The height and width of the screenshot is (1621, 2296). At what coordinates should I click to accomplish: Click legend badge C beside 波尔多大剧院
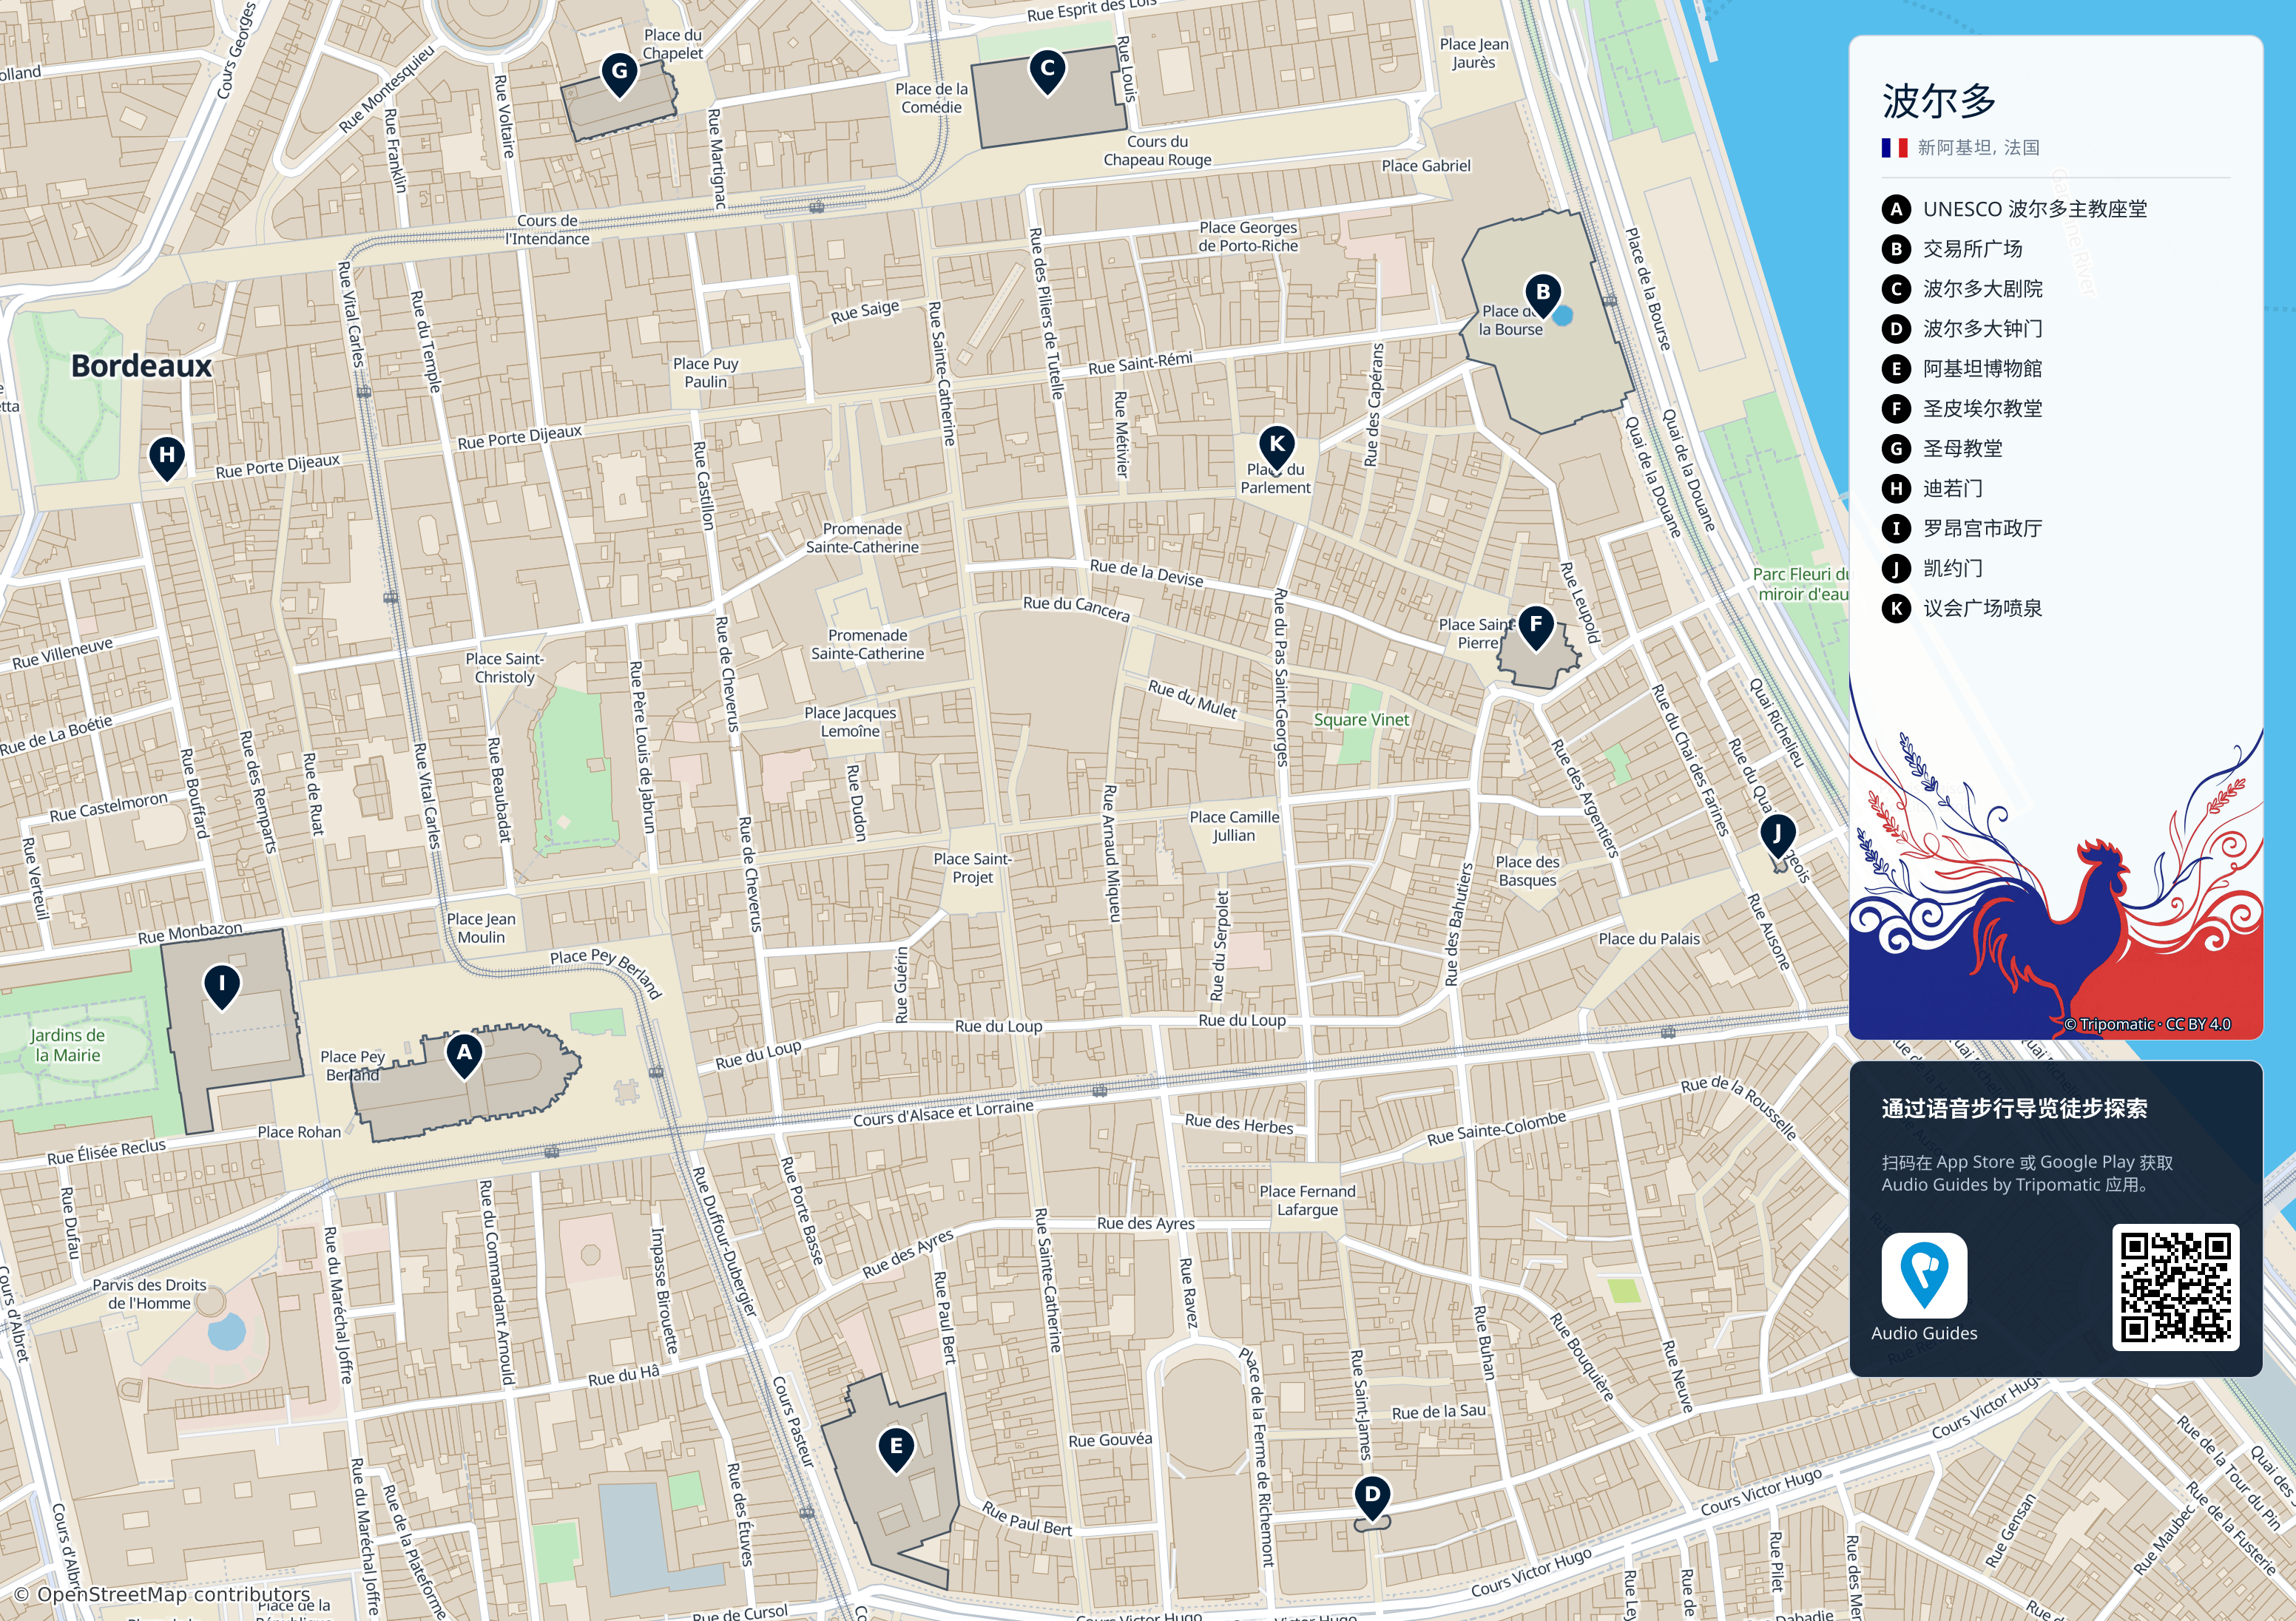(x=1896, y=289)
